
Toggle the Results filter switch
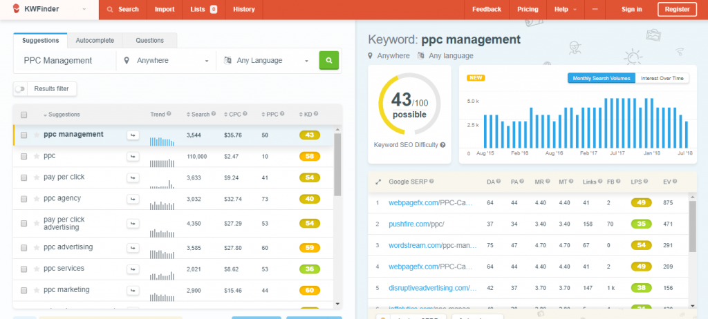pyautogui.click(x=20, y=89)
